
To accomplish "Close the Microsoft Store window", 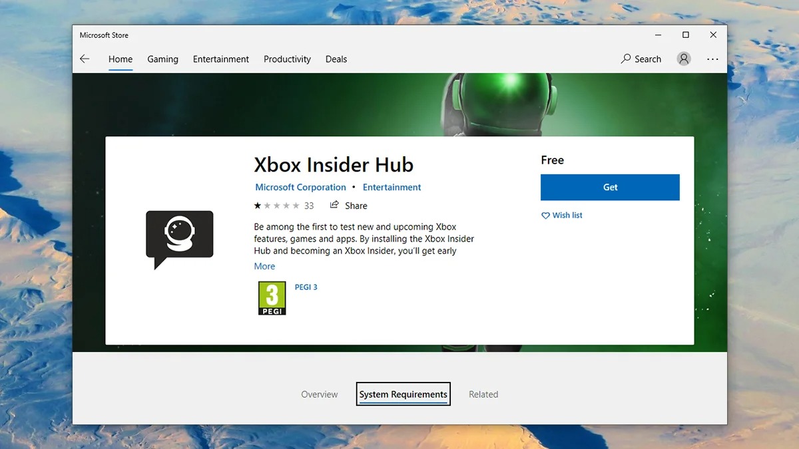I will tap(713, 35).
